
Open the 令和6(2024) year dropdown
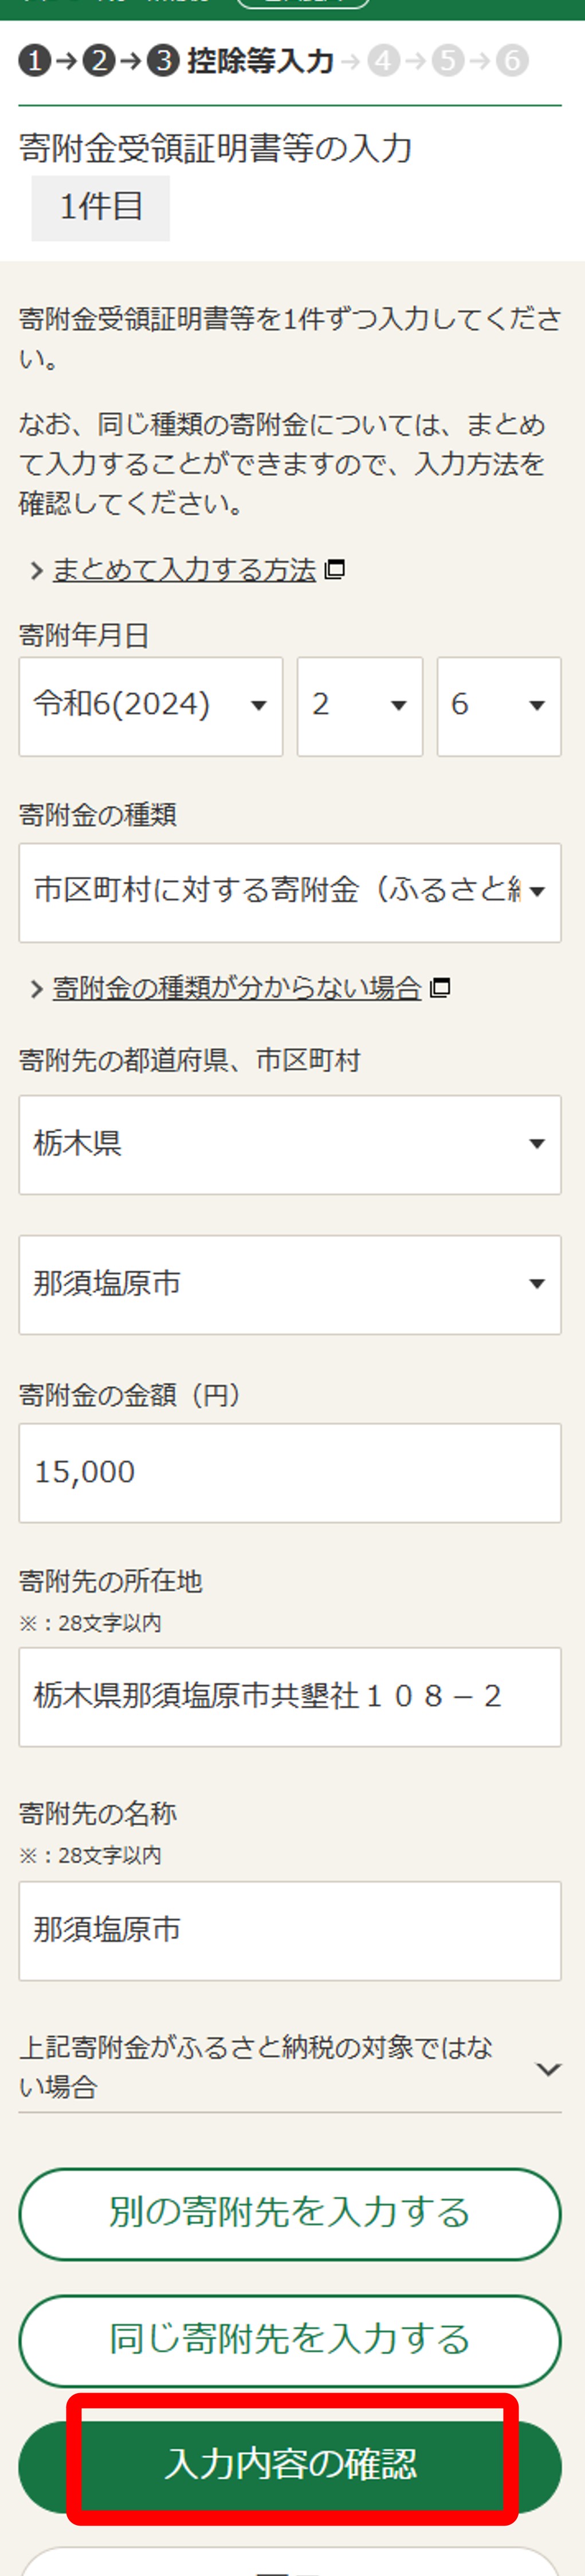click(151, 706)
